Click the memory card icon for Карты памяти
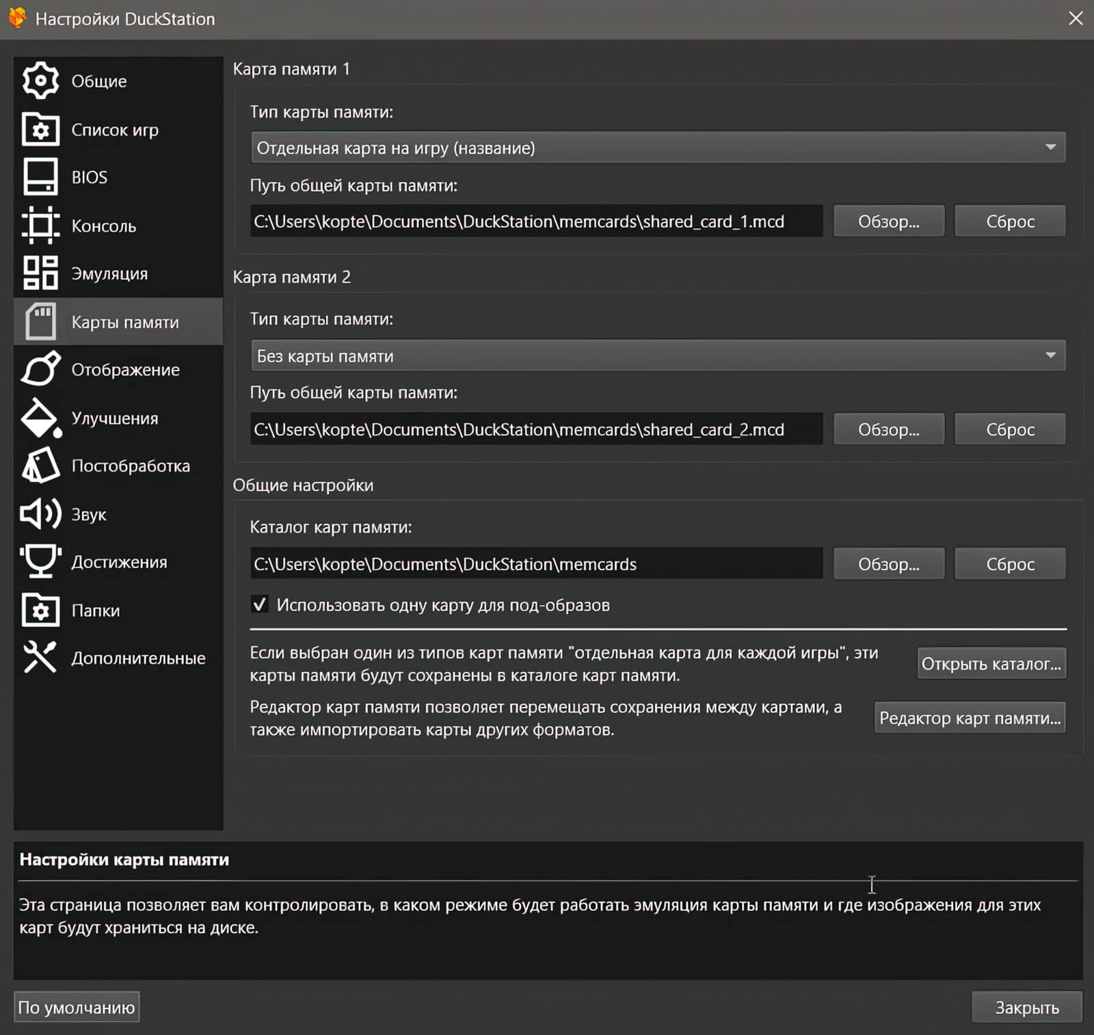Viewport: 1094px width, 1035px height. (x=40, y=321)
